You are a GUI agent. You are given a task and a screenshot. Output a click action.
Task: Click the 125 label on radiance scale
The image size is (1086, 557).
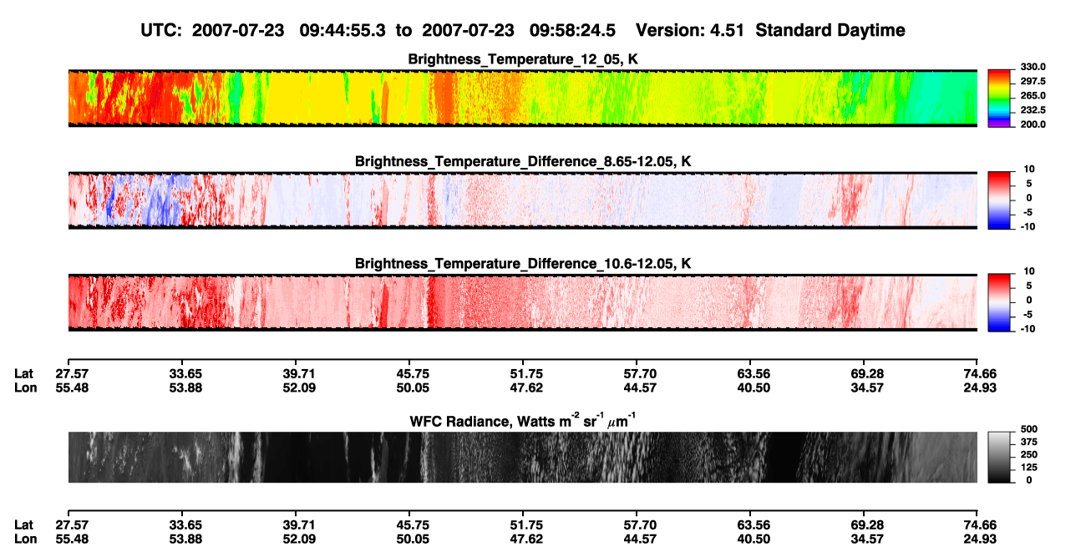tap(1029, 468)
